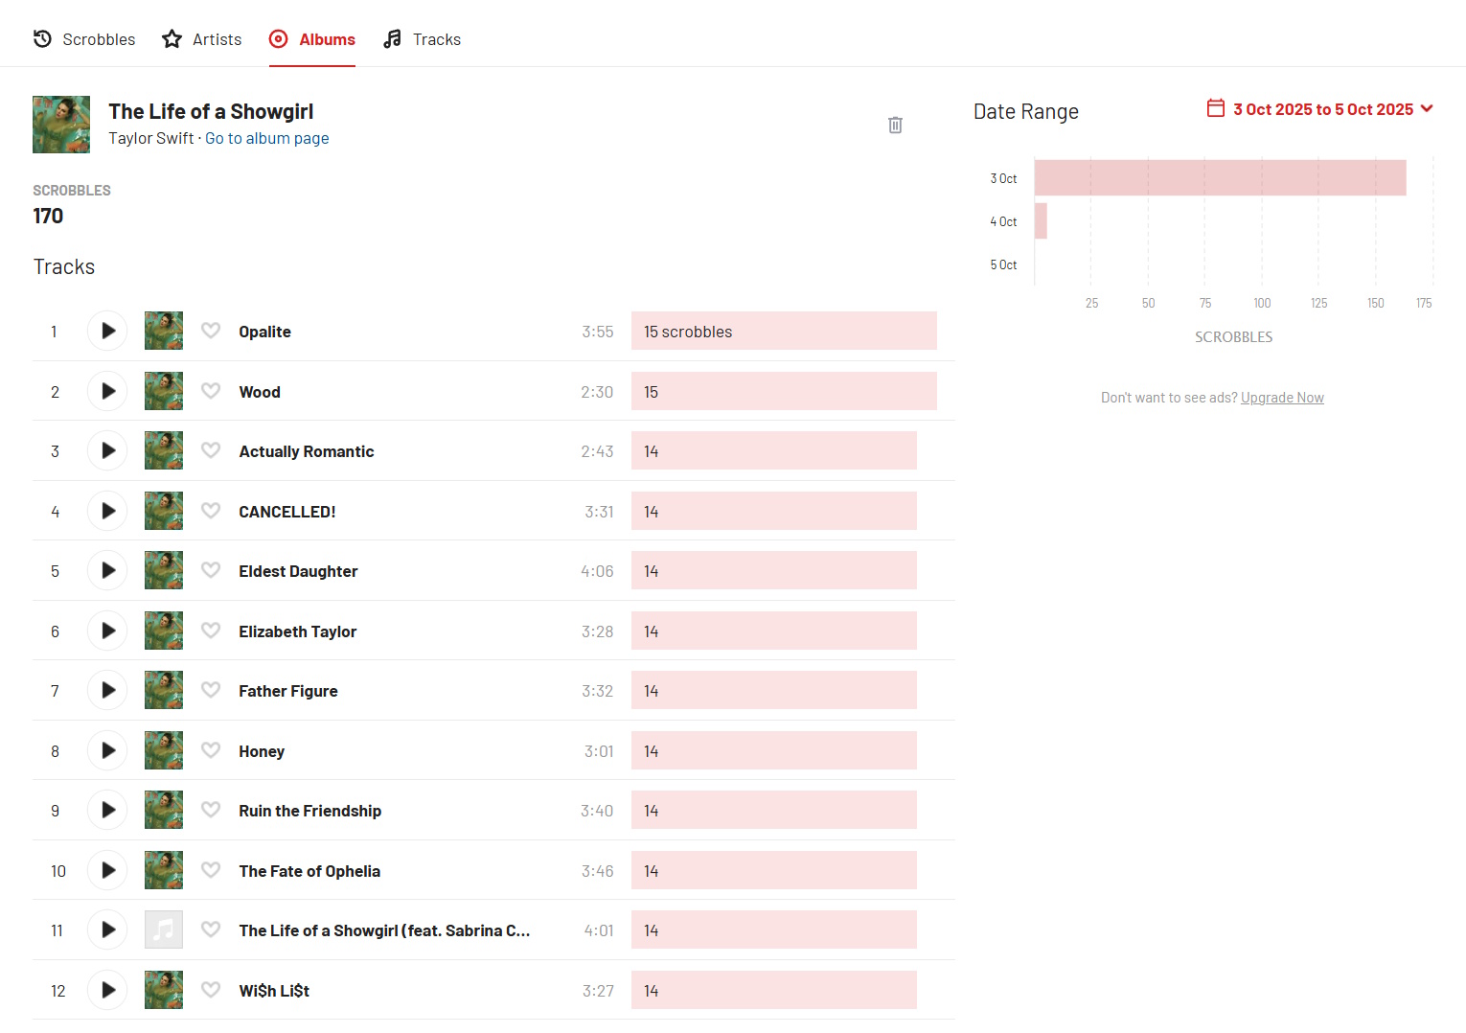Open the Wi$h Li$t track title
This screenshot has height=1033, width=1466.
click(x=274, y=991)
